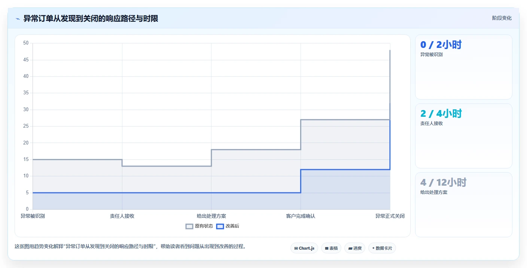
Task: Click the 数据卡片 tag button
Action: (382, 248)
